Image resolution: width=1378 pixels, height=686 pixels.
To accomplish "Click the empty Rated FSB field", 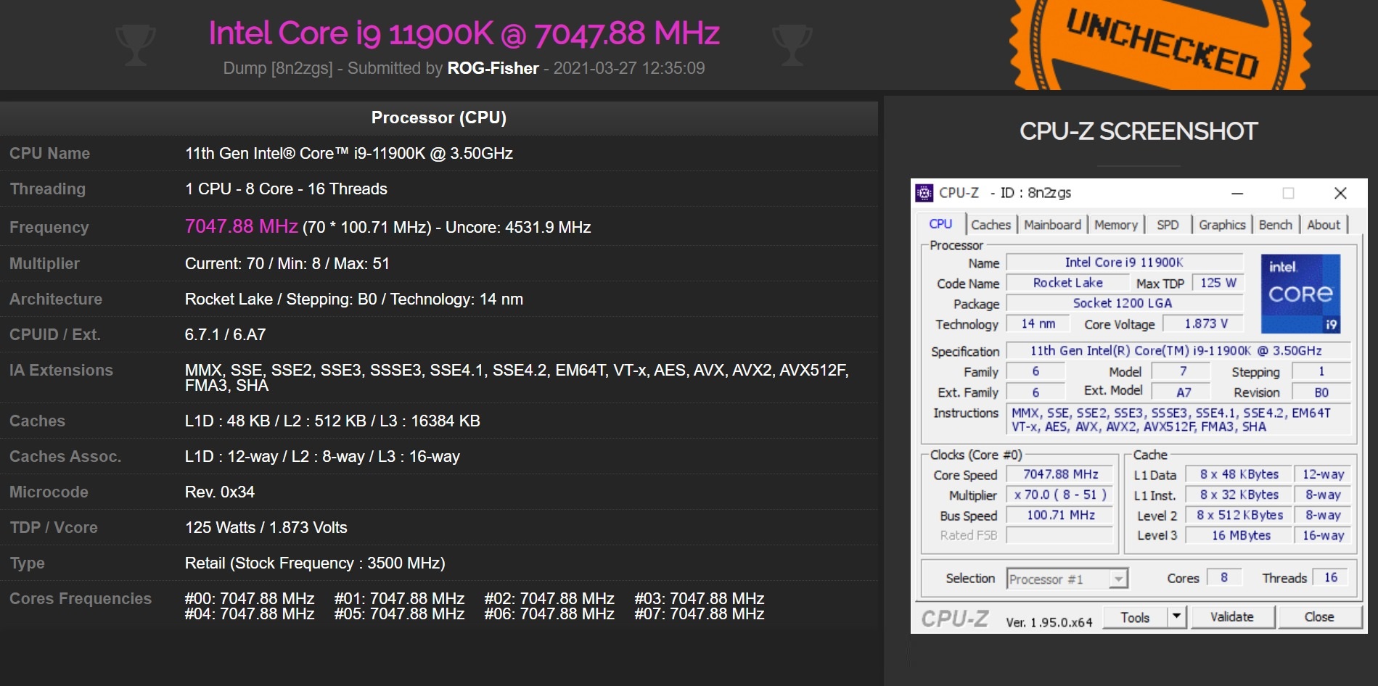I will tap(1060, 535).
